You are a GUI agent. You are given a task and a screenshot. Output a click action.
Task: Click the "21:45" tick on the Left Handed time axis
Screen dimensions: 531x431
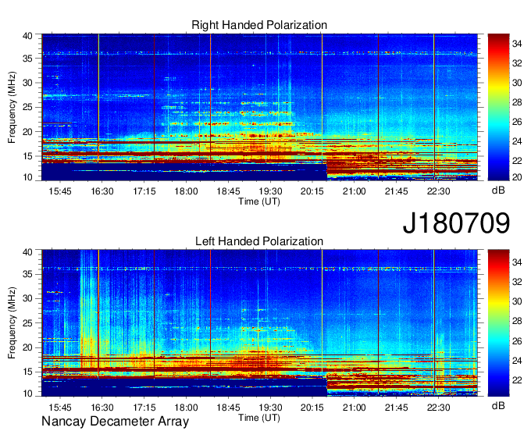(x=396, y=407)
